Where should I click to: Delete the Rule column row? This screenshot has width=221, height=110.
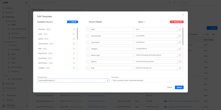pos(180,68)
